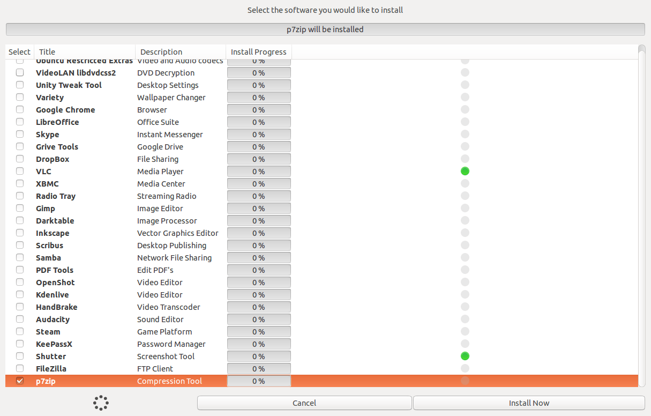
Task: Click the loading spinner at bottom left
Action: [101, 403]
